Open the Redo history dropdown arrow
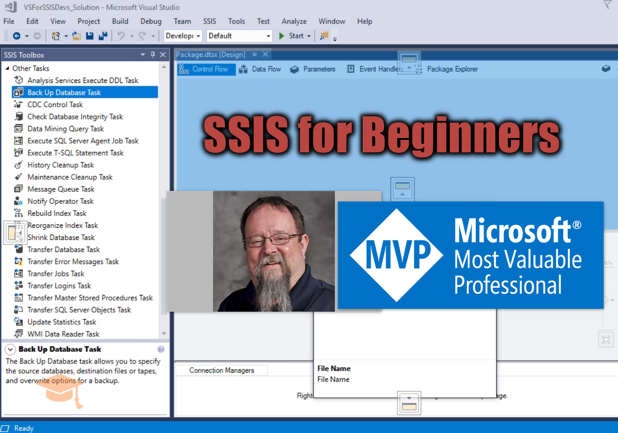The width and height of the screenshot is (618, 433). pos(153,36)
